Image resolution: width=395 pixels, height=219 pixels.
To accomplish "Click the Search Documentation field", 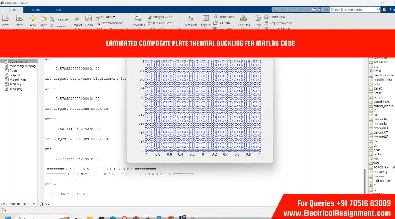I will point(353,10).
